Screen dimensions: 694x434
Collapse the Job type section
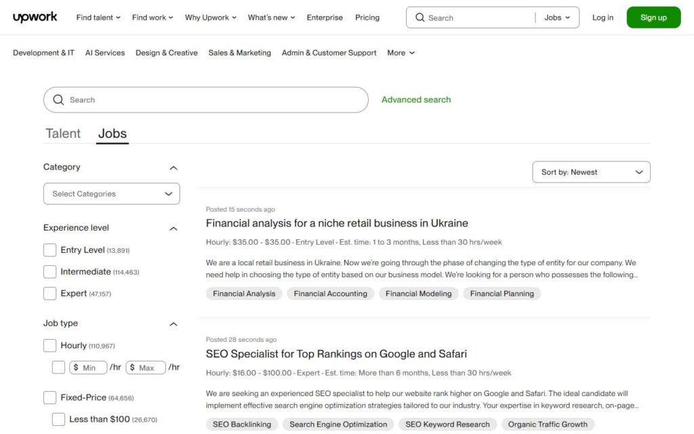coord(173,324)
